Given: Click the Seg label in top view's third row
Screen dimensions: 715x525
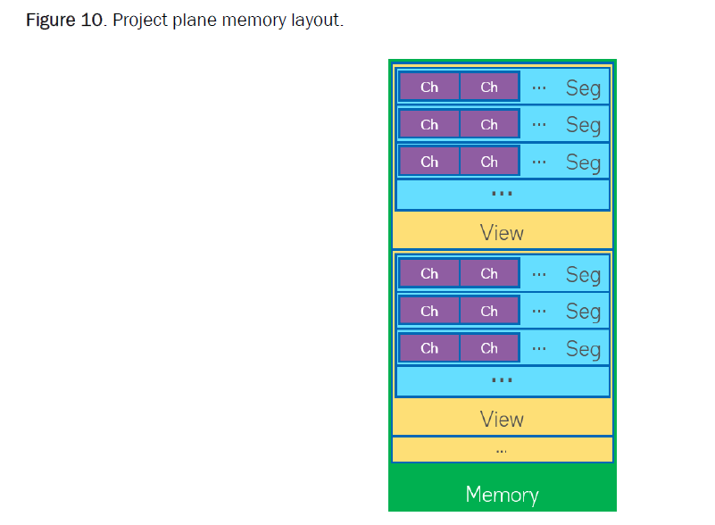Looking at the screenshot, I should click(x=583, y=163).
